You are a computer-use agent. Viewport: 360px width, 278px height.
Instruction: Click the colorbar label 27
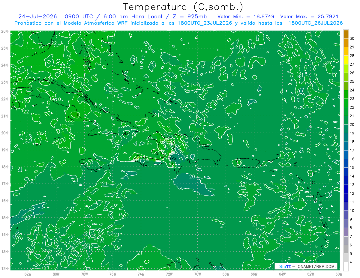pyautogui.click(x=352, y=64)
